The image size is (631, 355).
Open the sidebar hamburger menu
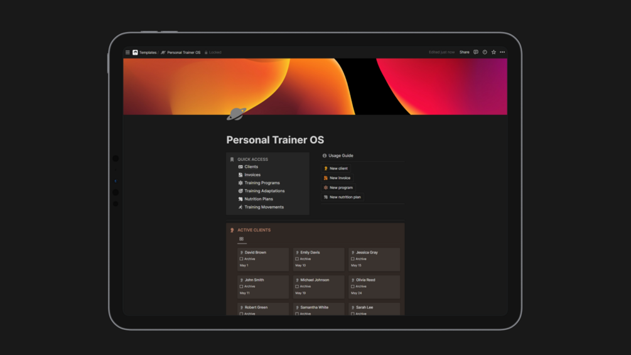click(127, 52)
